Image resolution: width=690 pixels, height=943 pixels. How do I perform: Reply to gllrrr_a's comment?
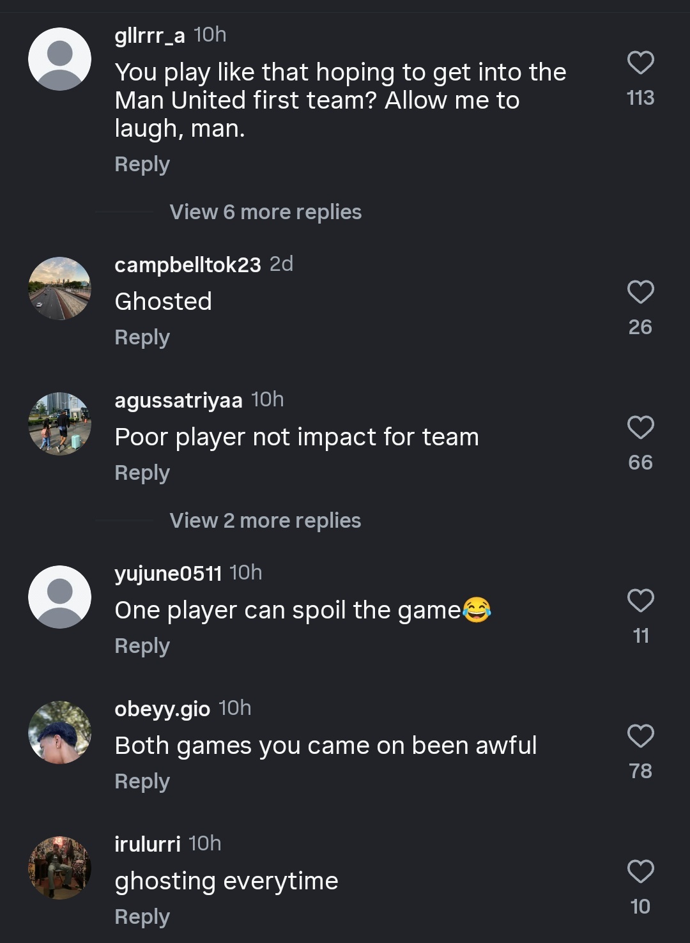[x=142, y=164]
